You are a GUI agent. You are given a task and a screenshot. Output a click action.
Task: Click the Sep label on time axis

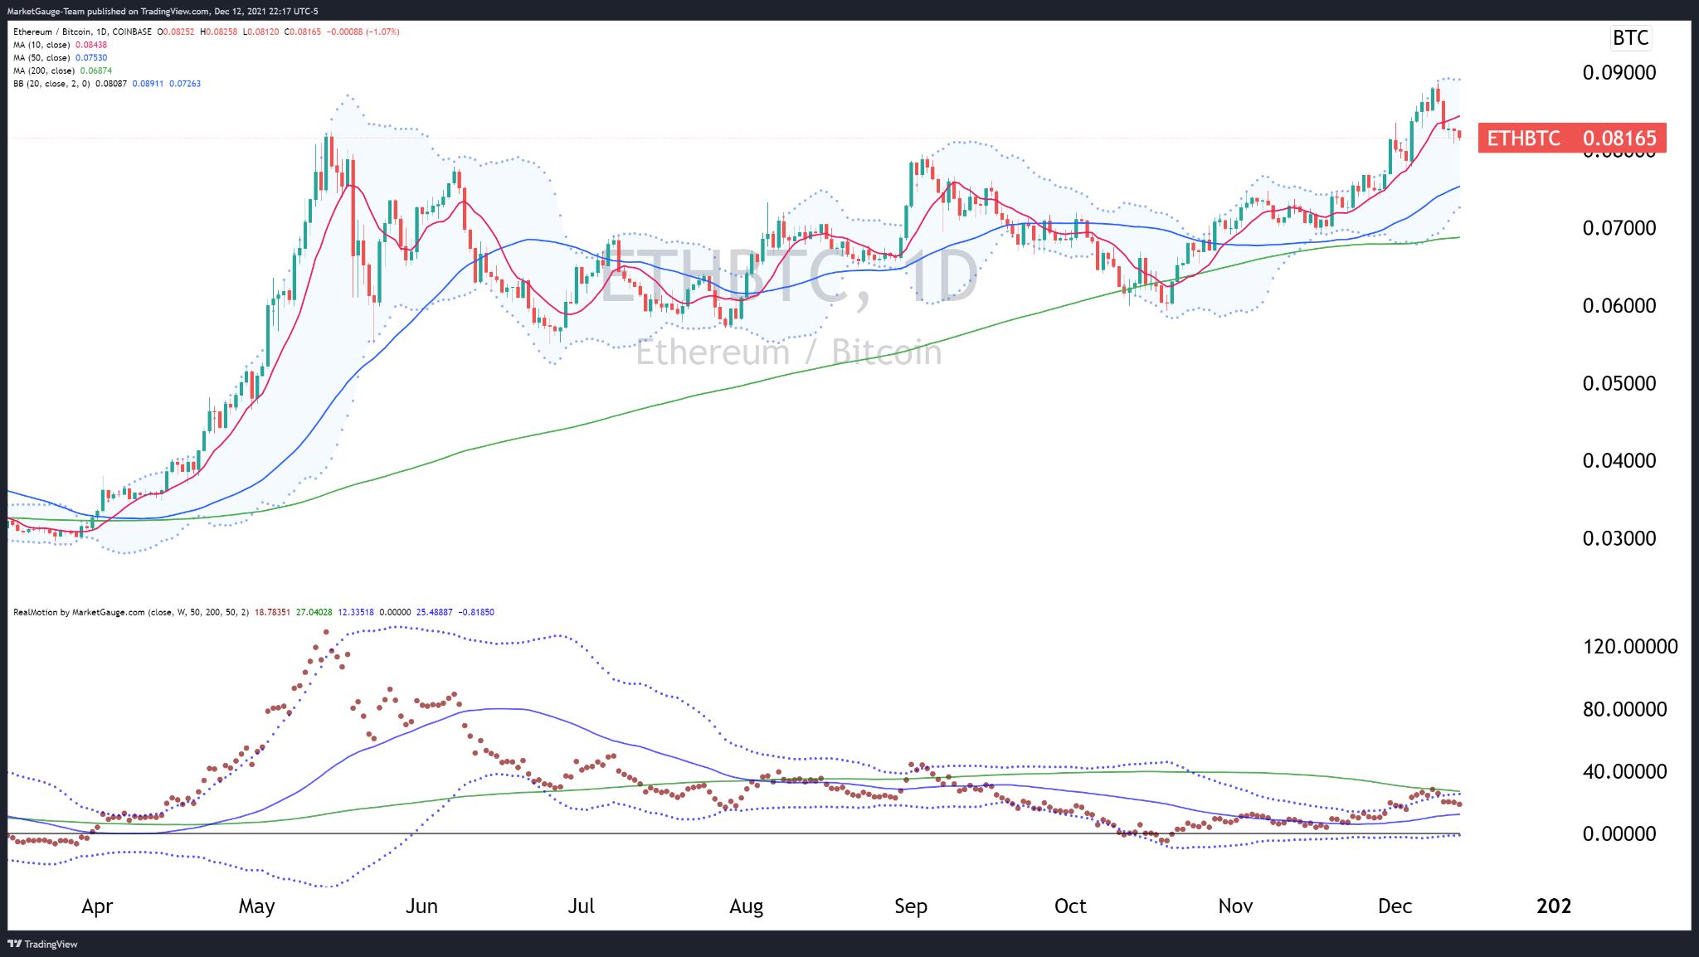click(910, 907)
